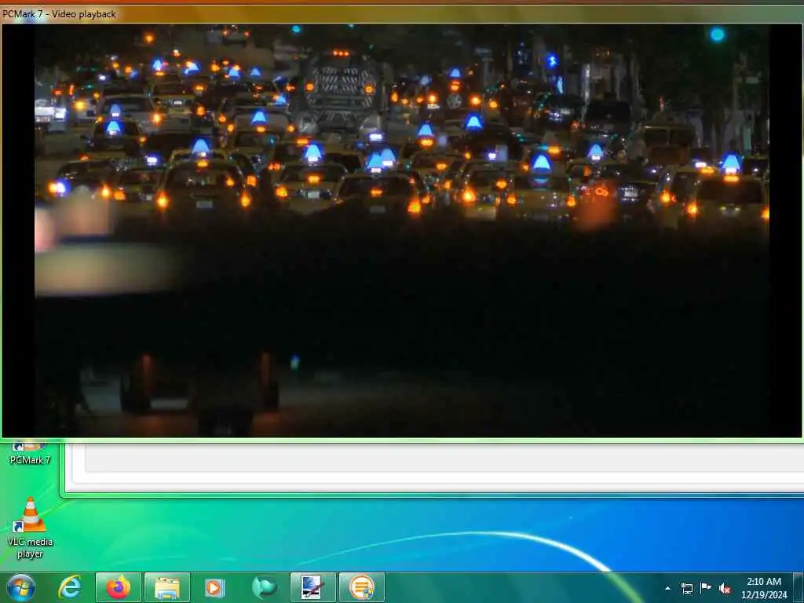This screenshot has height=603, width=804.
Task: Open the network status tray icon
Action: tap(687, 588)
